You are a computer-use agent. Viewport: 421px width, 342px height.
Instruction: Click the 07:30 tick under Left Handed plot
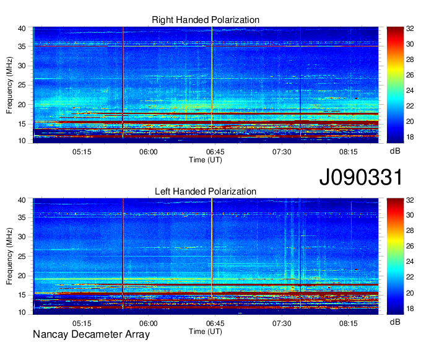282,323
